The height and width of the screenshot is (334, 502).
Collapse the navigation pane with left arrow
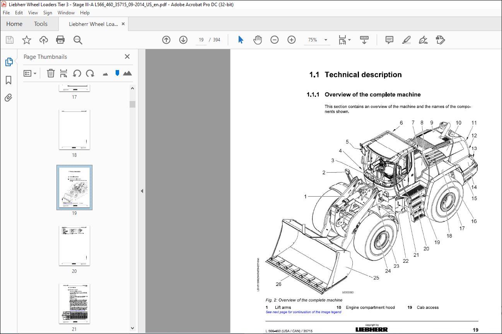pyautogui.click(x=142, y=191)
